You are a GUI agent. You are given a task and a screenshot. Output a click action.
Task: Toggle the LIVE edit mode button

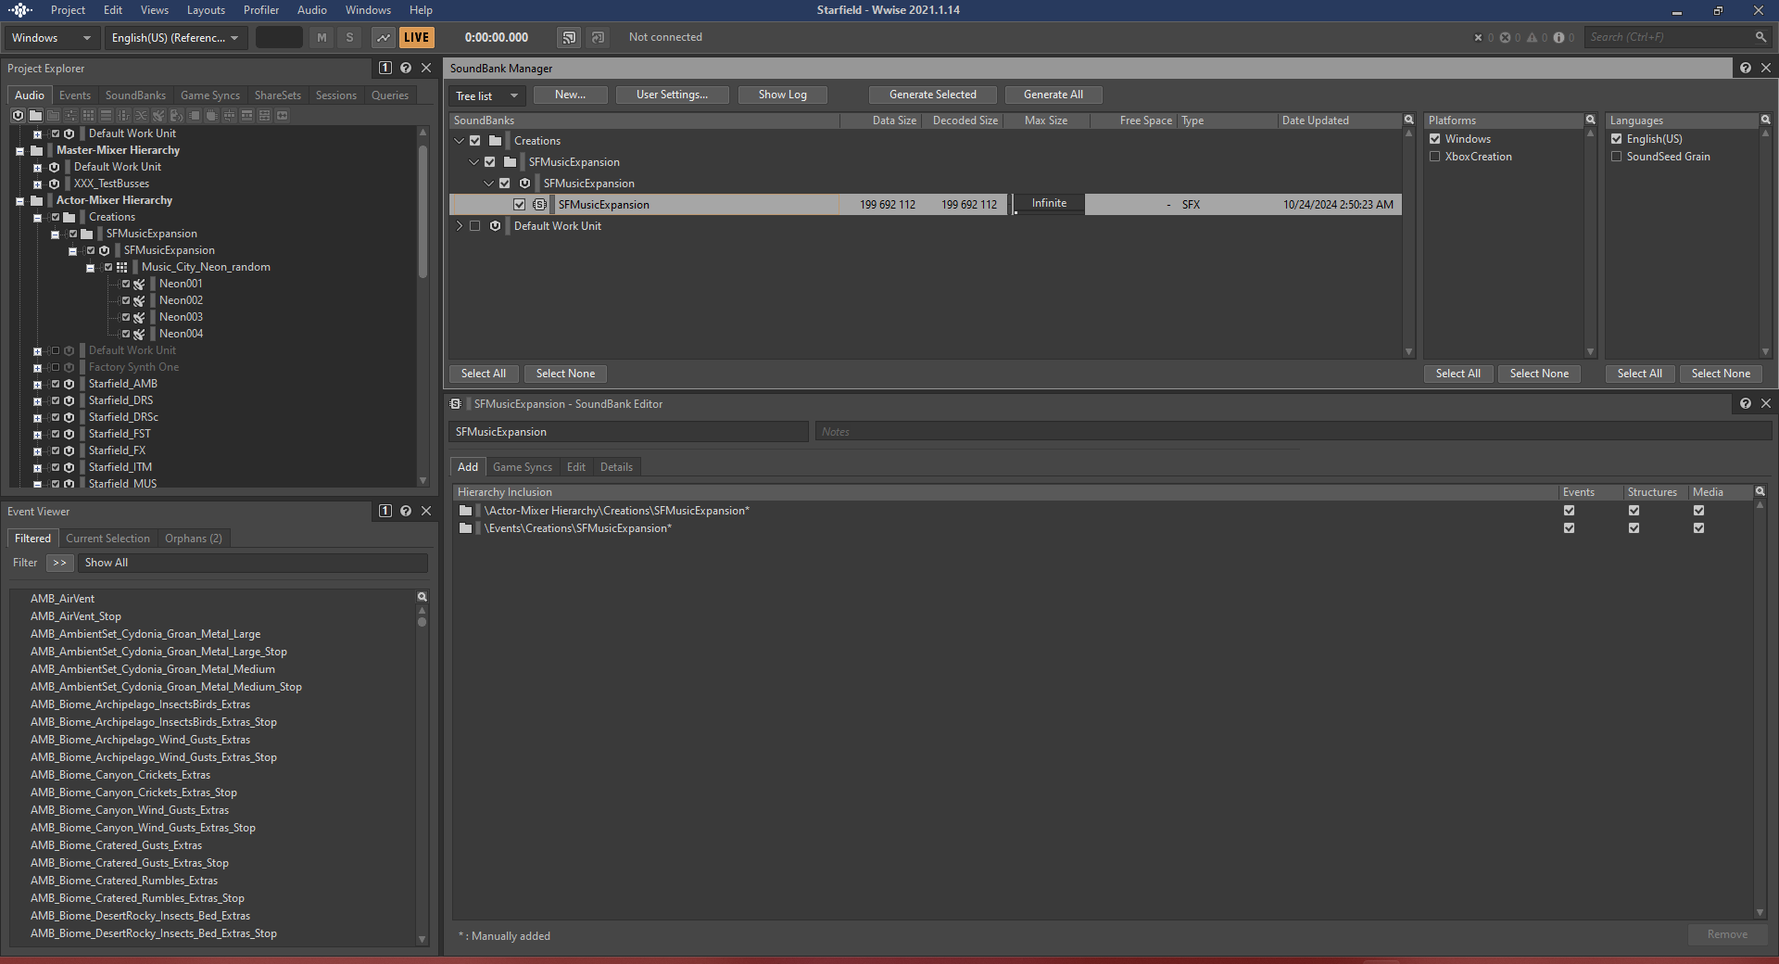coord(417,38)
